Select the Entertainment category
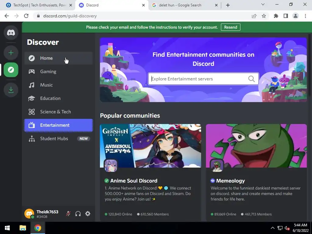This screenshot has width=312, height=234. pyautogui.click(x=58, y=125)
